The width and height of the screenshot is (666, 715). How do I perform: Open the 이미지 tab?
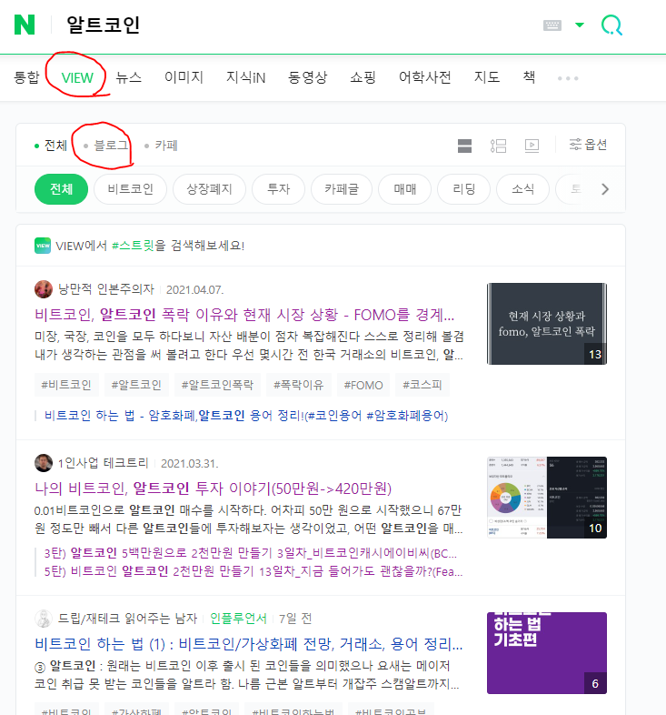click(x=184, y=77)
